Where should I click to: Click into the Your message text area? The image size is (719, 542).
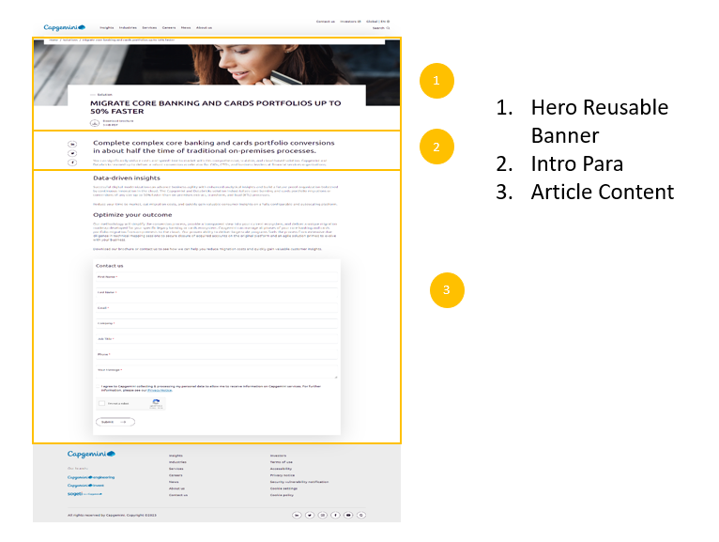pyautogui.click(x=216, y=374)
